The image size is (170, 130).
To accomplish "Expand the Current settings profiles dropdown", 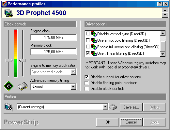I will point(105,107).
